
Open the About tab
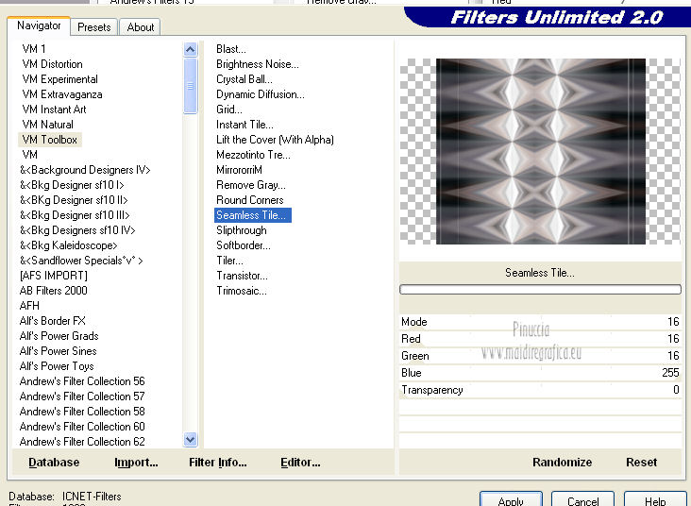click(140, 27)
